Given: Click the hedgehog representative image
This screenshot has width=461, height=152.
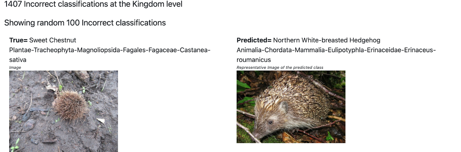Looking at the screenshot, I should coord(291,107).
